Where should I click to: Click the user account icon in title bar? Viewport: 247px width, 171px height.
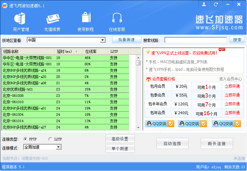pos(204,4)
